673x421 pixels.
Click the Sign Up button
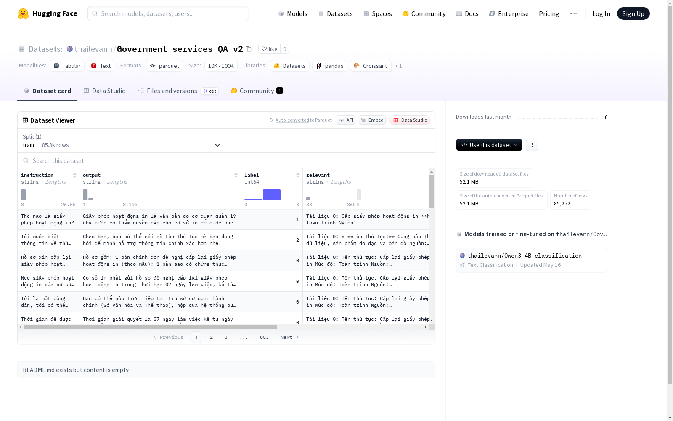tap(633, 13)
